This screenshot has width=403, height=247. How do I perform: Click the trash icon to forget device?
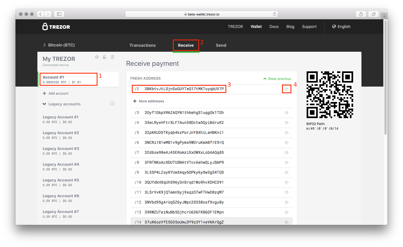pos(112,57)
